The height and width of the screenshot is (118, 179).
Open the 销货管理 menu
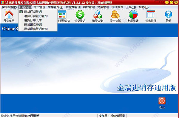[x=39, y=7]
